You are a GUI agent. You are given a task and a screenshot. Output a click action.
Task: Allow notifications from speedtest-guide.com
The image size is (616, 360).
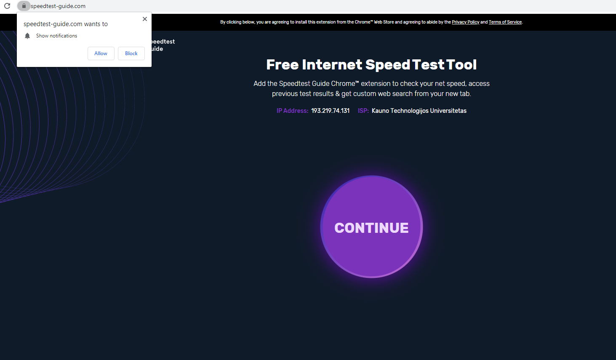pos(101,53)
